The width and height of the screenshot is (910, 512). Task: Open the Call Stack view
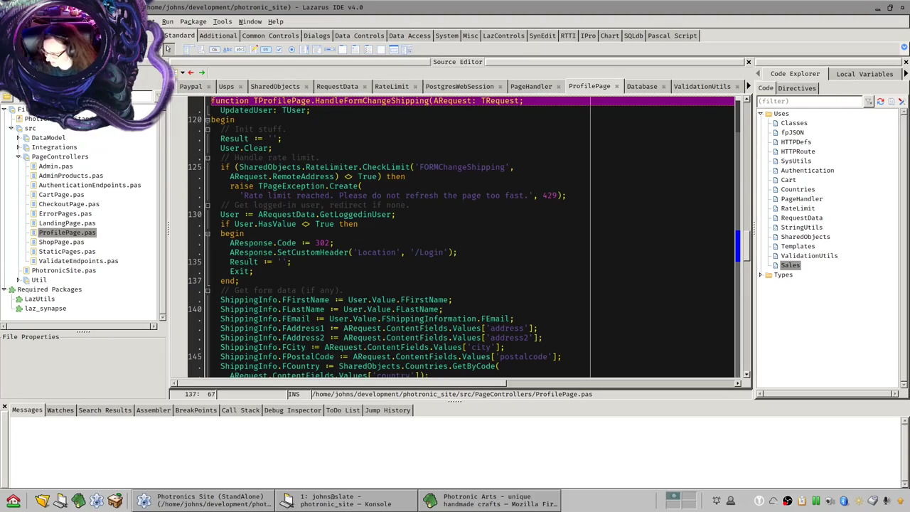coord(240,410)
